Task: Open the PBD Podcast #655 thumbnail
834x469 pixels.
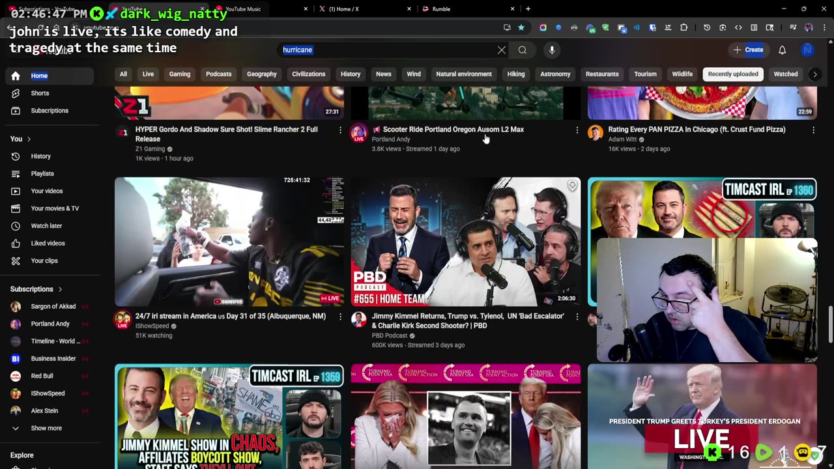Action: click(x=466, y=242)
